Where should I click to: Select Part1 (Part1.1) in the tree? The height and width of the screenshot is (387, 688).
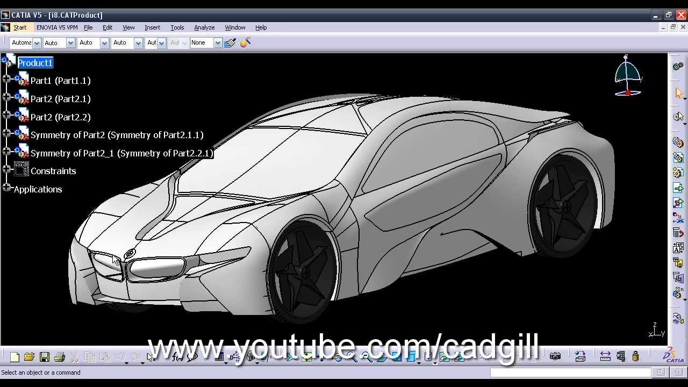61,81
